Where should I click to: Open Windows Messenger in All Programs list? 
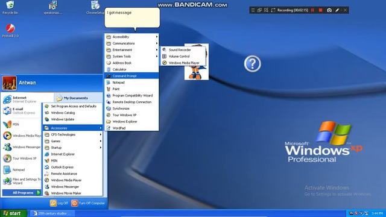[x=72, y=187]
